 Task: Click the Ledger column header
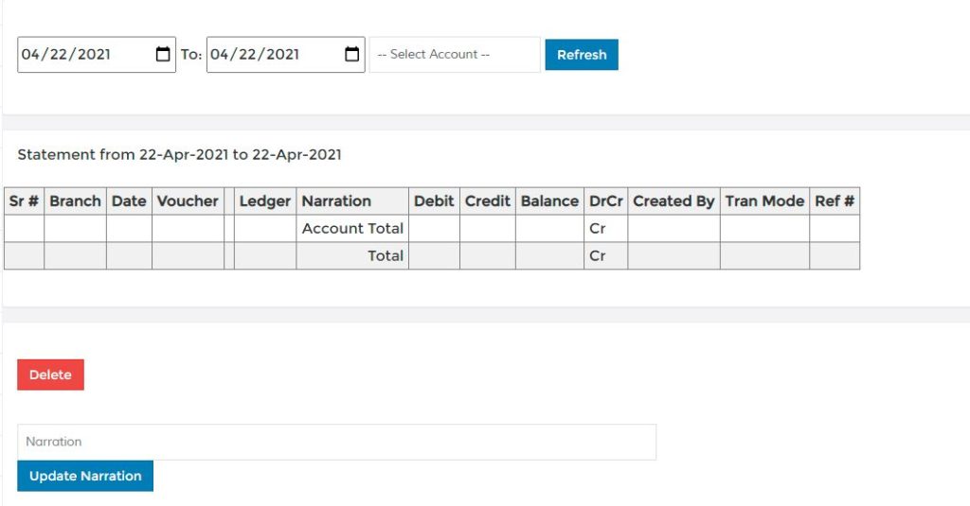[x=265, y=201]
